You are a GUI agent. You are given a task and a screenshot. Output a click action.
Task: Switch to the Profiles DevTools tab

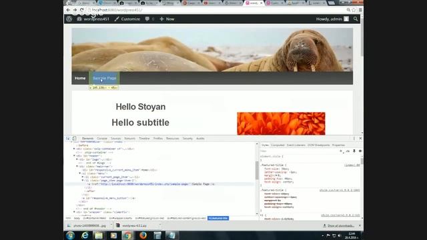point(158,139)
